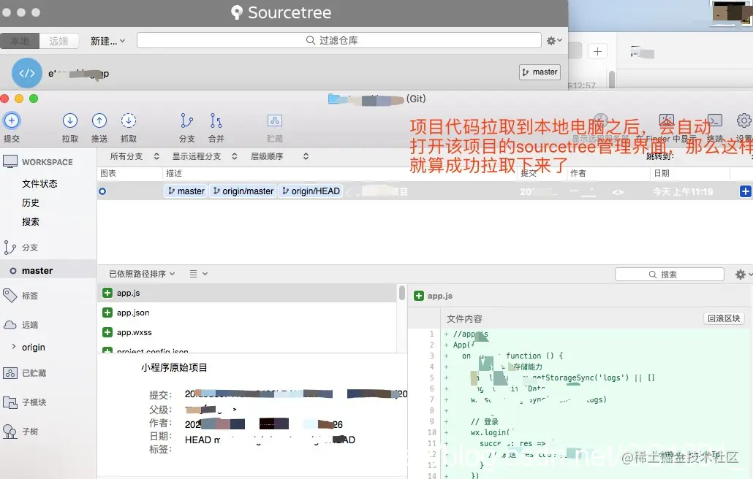
Task: Click the master branch label in commit row
Action: 186,191
